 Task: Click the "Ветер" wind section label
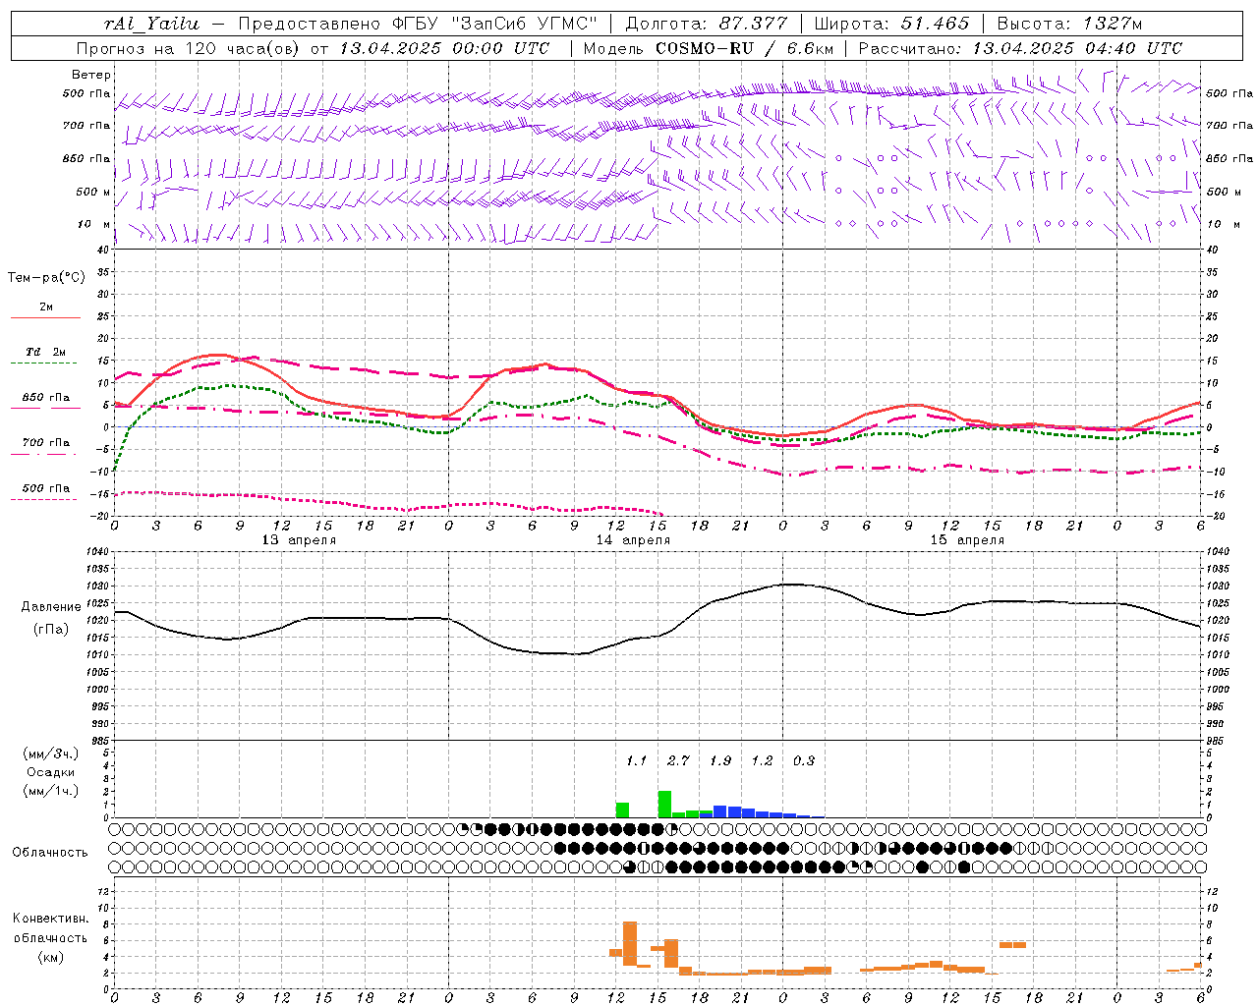click(x=91, y=75)
